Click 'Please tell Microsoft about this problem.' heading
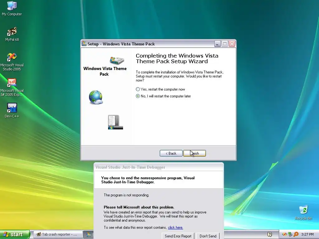 click(139, 207)
